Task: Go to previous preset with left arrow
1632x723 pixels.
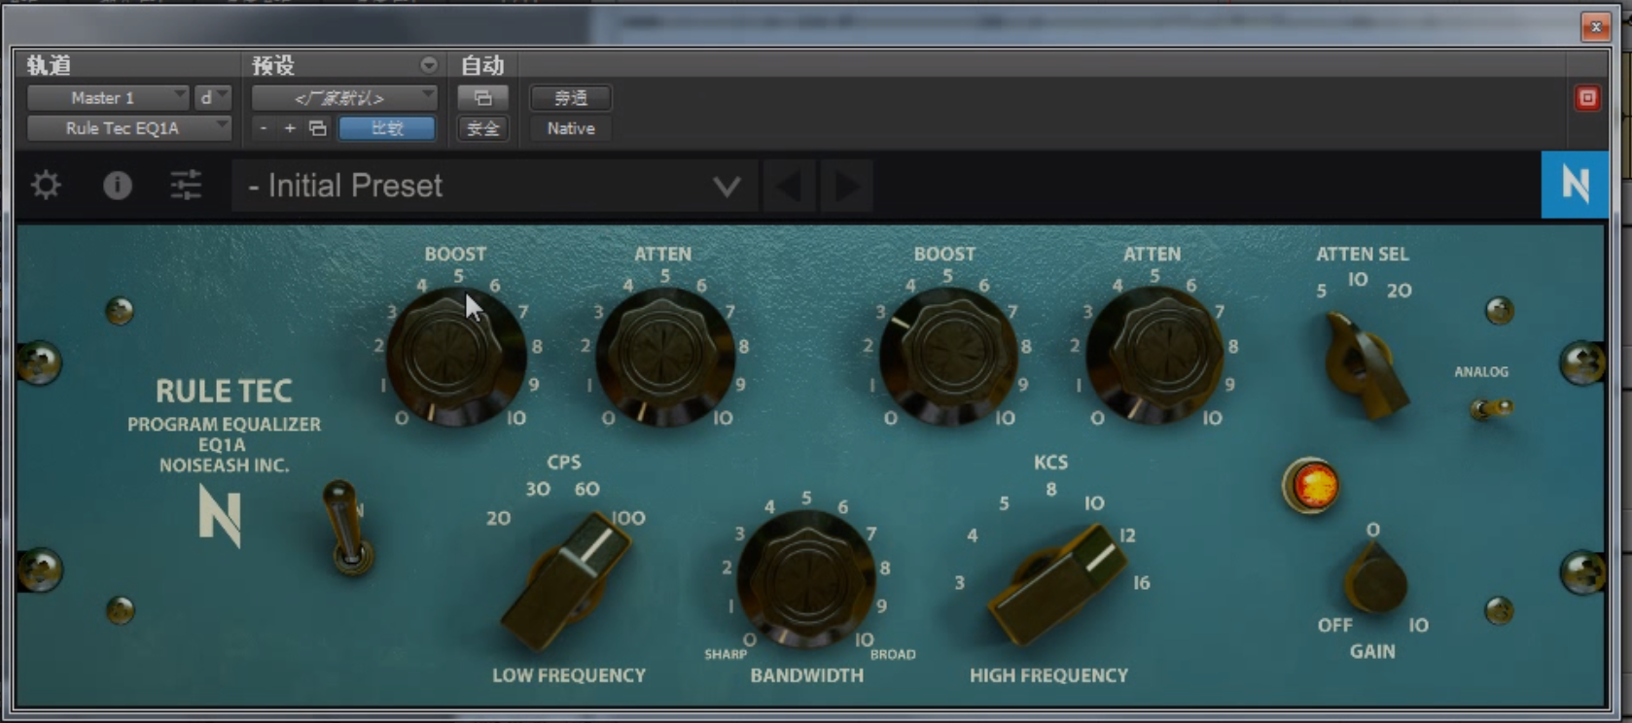Action: tap(789, 186)
